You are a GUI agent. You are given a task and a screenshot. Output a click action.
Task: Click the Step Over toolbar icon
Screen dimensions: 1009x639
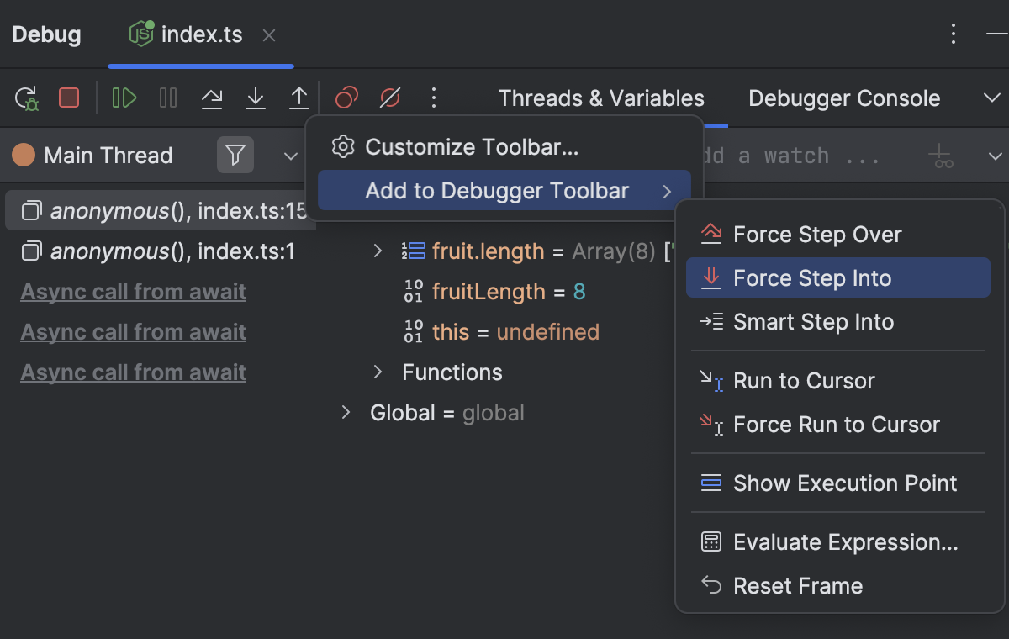point(212,98)
